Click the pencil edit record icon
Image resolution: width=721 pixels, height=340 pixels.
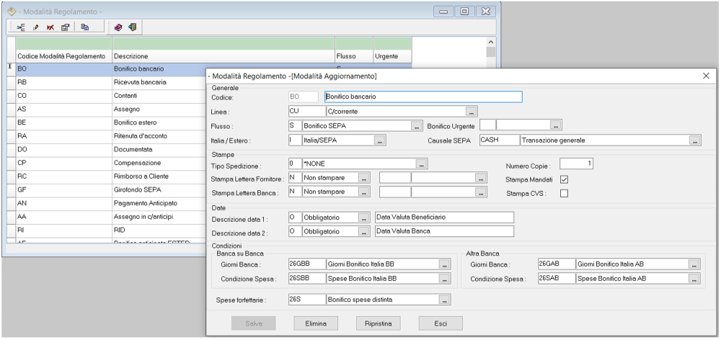pos(35,27)
